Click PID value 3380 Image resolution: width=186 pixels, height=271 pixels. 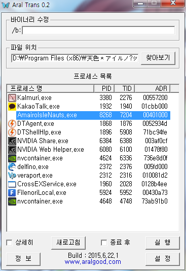pos(105,97)
